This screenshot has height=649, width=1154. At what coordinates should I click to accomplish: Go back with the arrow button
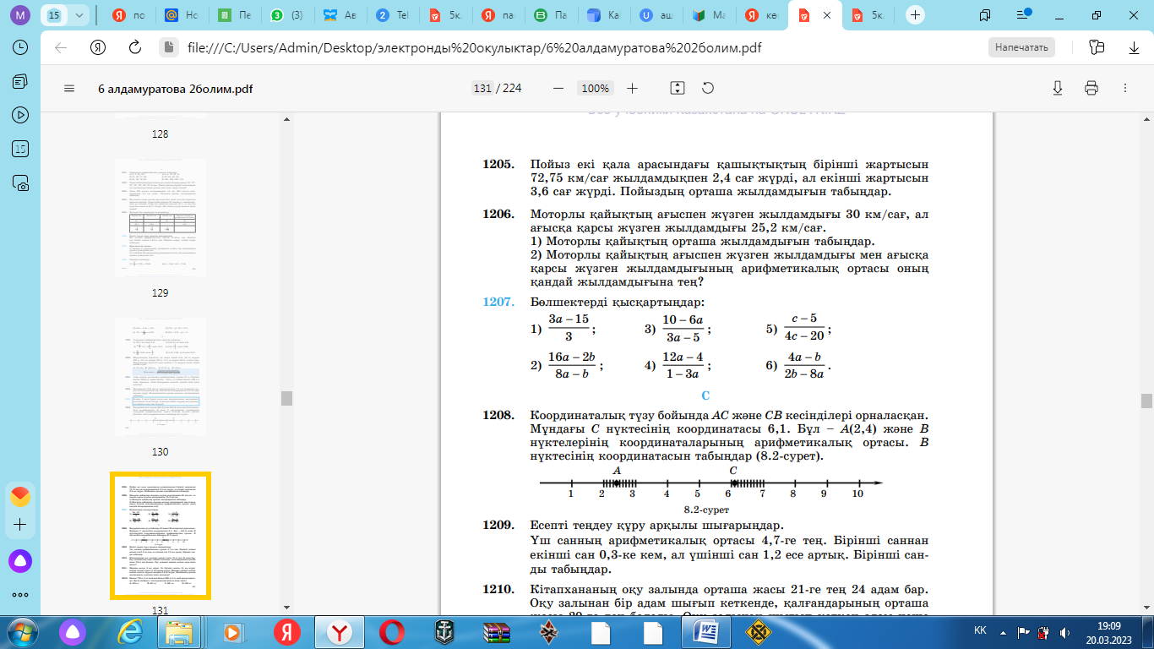(61, 47)
